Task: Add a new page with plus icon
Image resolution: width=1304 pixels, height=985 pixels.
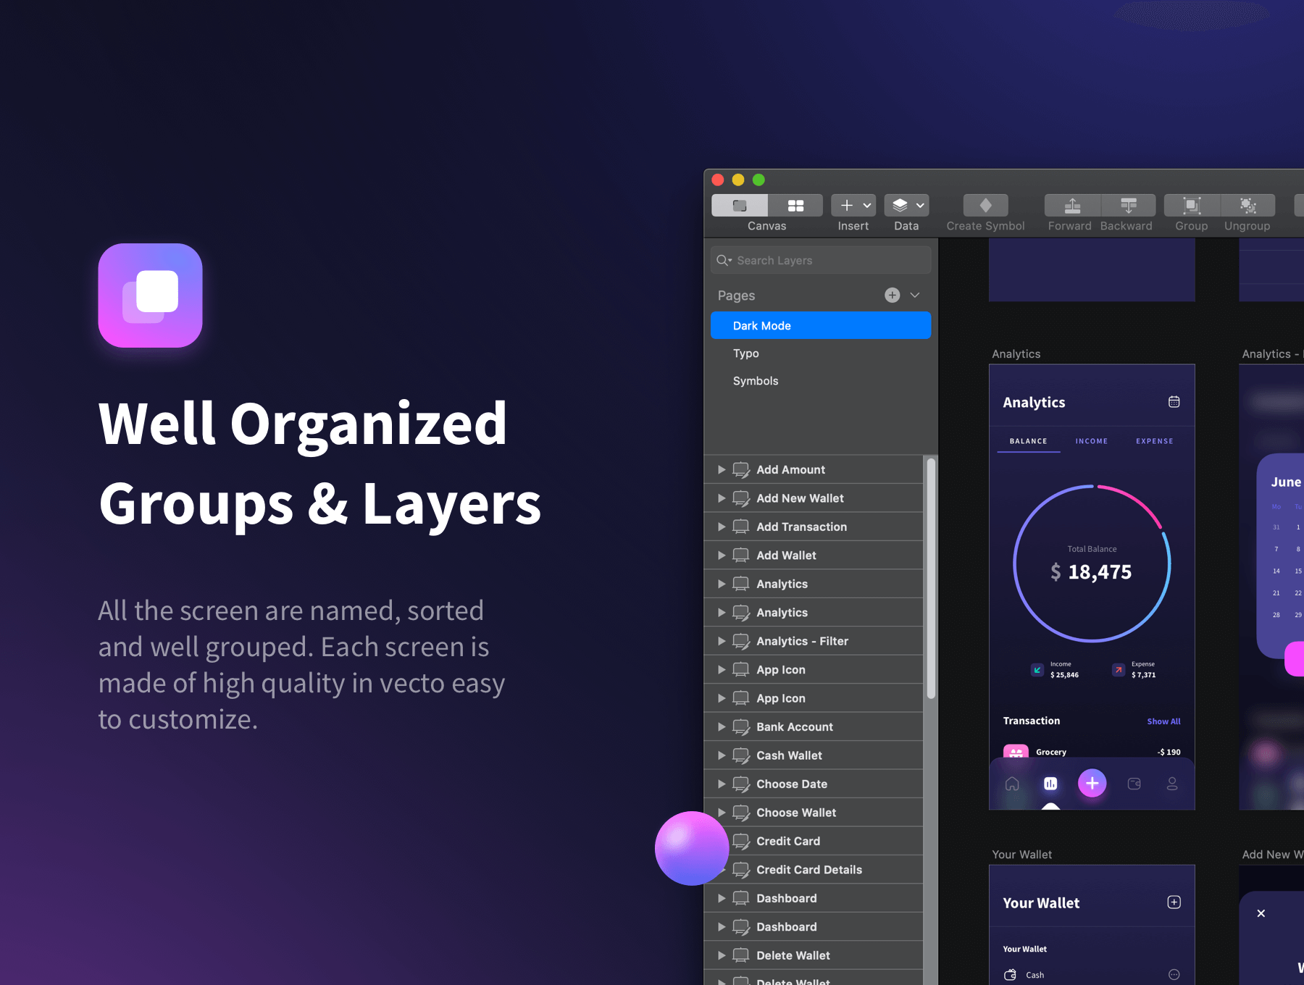Action: (x=892, y=295)
